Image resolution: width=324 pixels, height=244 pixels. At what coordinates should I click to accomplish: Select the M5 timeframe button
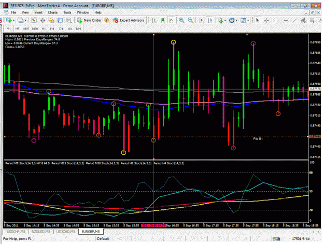click(x=17, y=28)
